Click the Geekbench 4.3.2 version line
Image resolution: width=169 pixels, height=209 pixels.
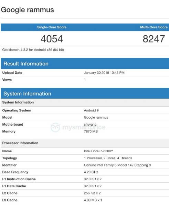(33, 50)
